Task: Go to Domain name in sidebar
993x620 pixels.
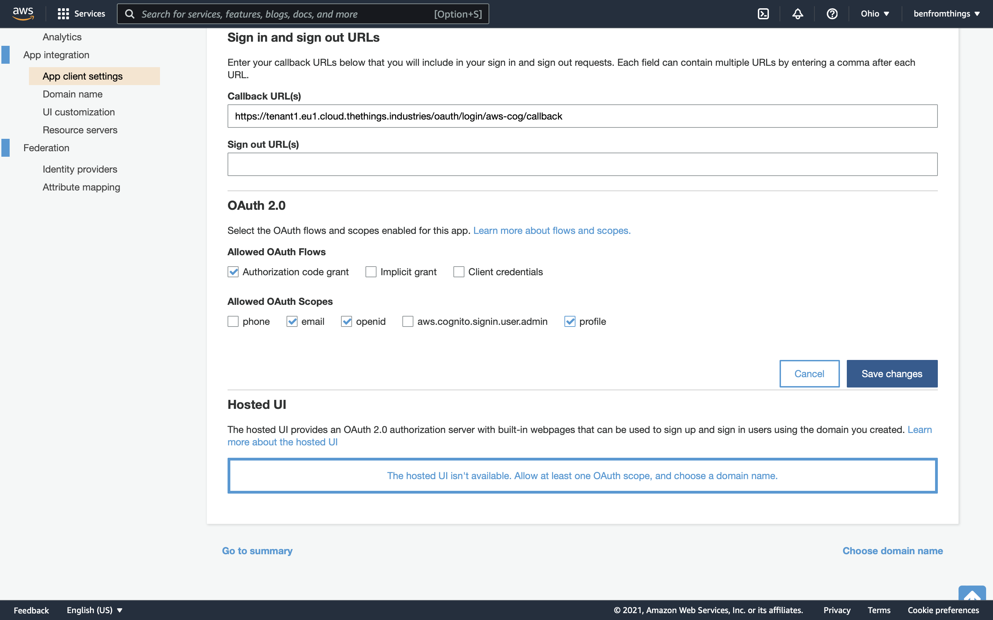Action: [x=73, y=94]
